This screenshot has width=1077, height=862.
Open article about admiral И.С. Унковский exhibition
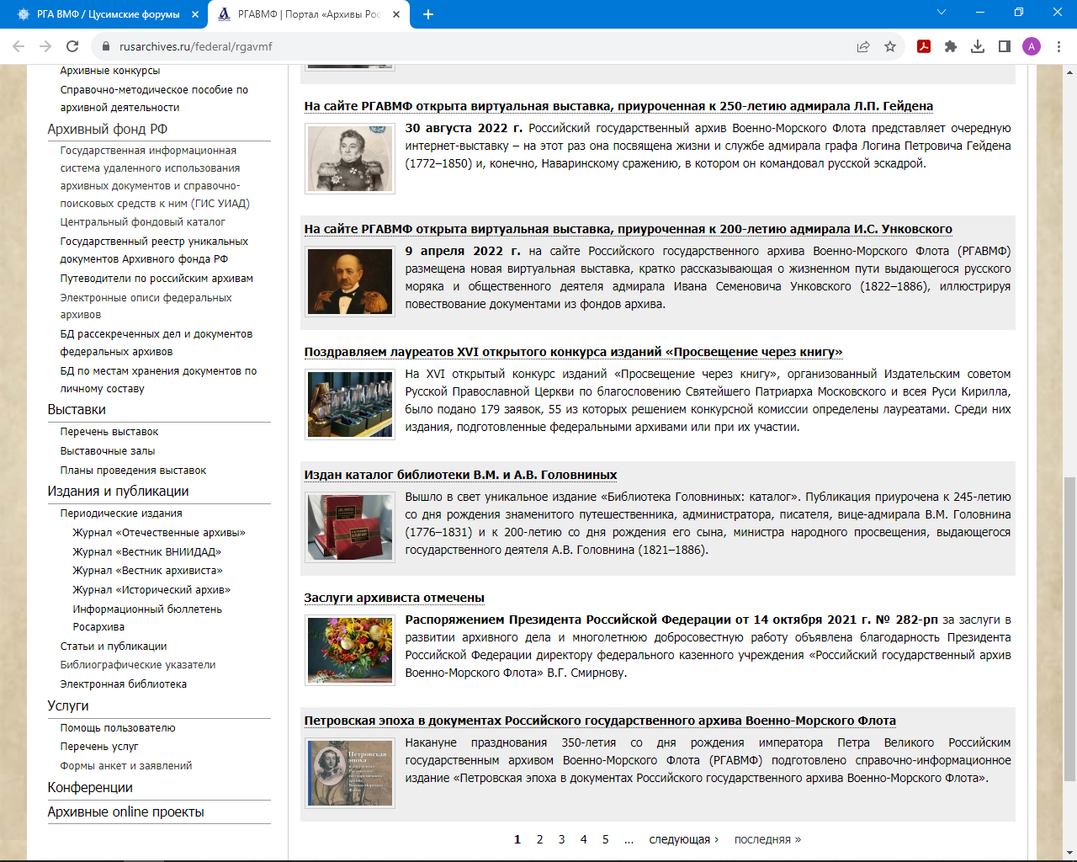(629, 229)
